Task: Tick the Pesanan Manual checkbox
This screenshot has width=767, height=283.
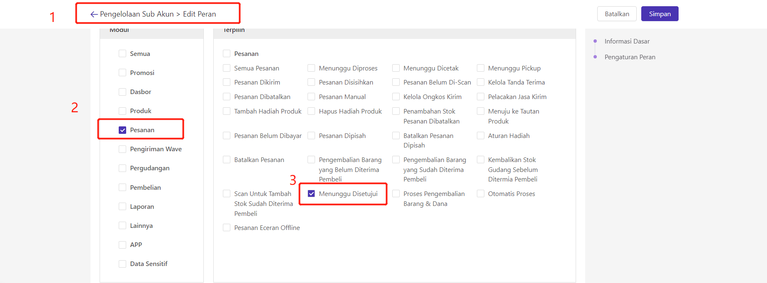Action: coord(311,97)
